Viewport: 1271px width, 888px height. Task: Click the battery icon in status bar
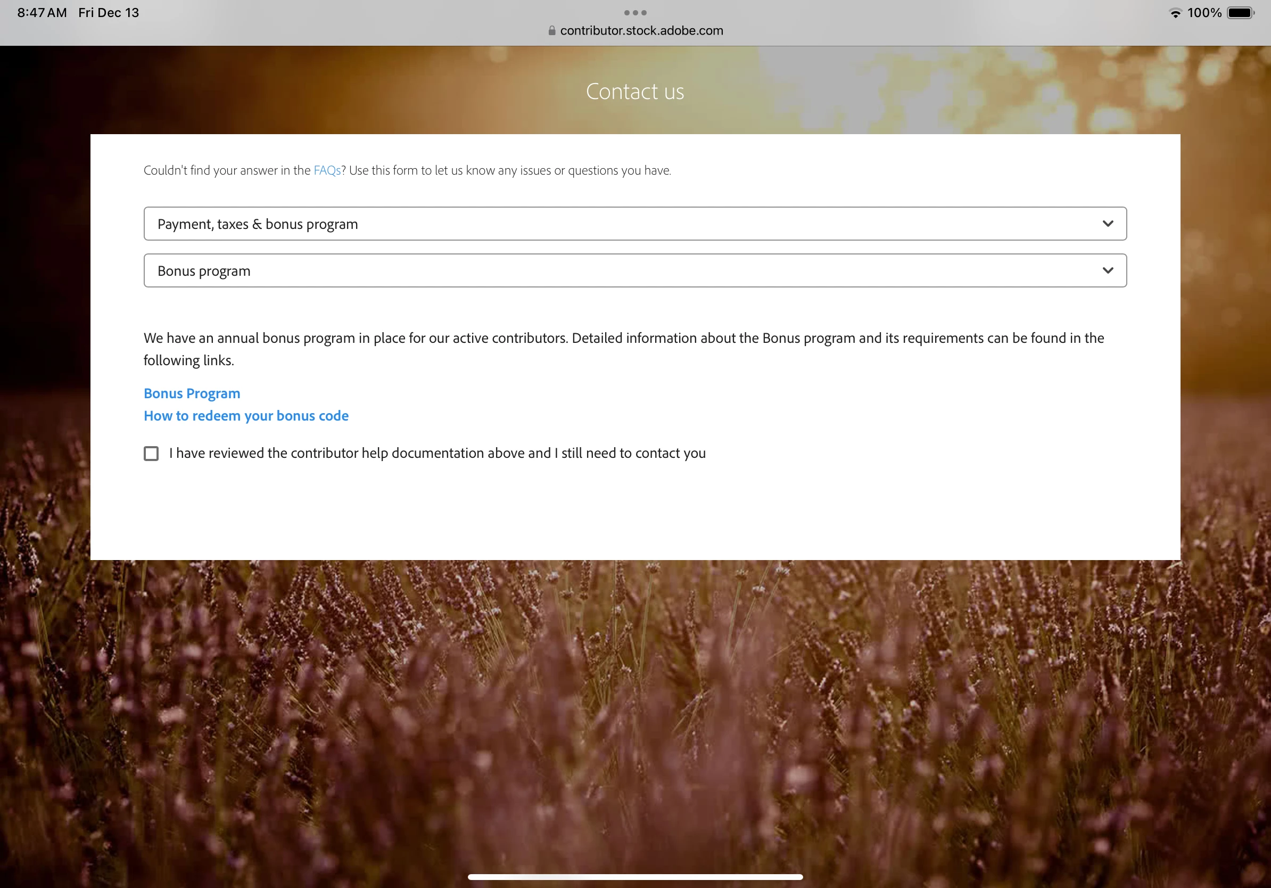click(x=1240, y=13)
